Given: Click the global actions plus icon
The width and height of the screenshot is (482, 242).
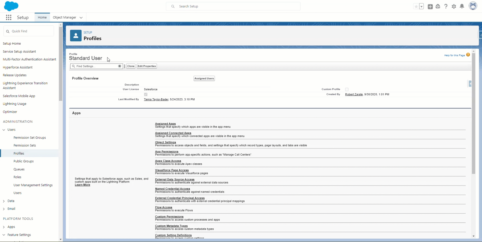Looking at the screenshot, I should click(x=430, y=7).
